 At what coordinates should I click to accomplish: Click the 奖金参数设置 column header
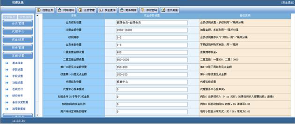tap(151, 16)
